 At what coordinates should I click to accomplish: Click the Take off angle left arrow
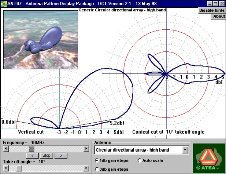[6, 168]
